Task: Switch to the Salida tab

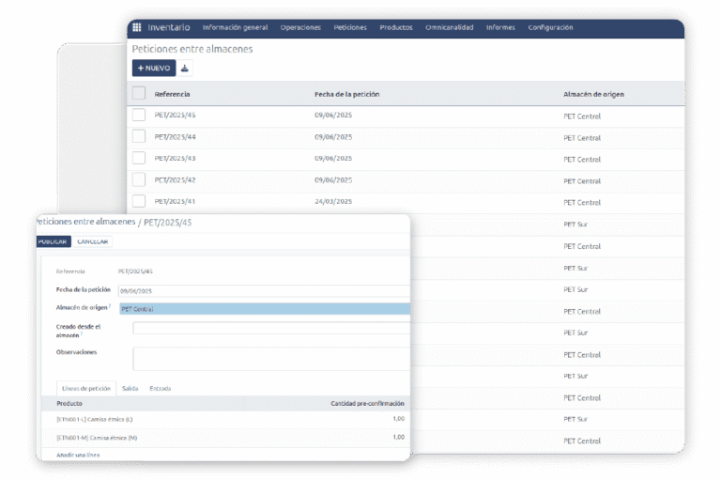Action: (x=130, y=388)
